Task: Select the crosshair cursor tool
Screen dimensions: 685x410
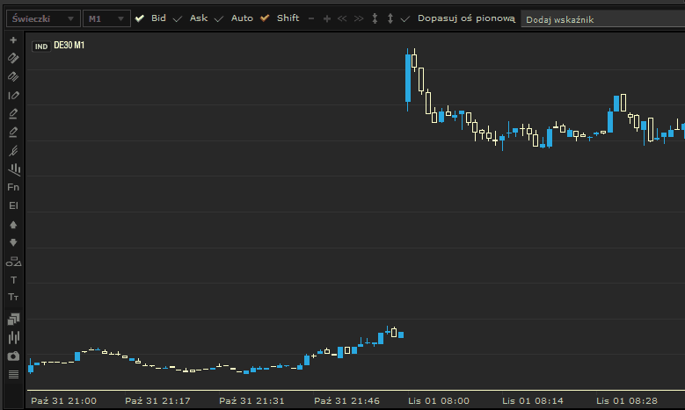Action: (13, 40)
